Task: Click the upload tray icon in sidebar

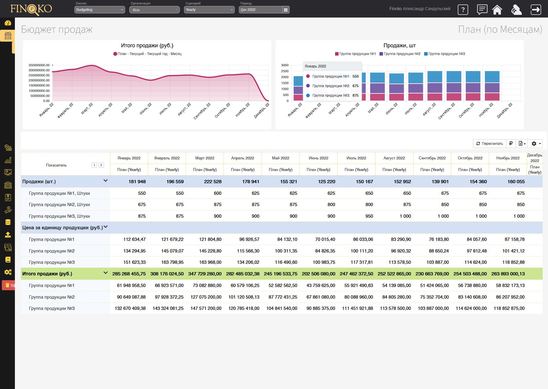Action: [8, 235]
